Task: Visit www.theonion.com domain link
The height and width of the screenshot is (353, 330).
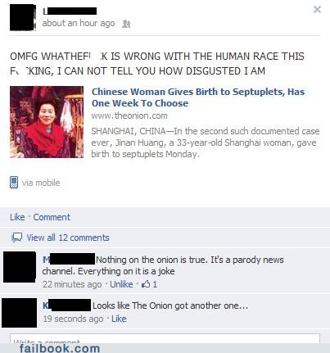Action: pos(129,115)
